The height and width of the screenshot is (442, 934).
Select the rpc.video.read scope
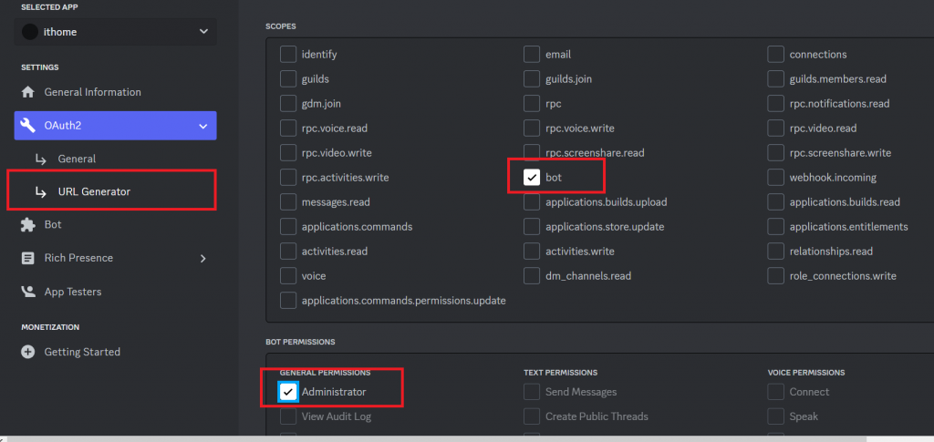pos(775,128)
